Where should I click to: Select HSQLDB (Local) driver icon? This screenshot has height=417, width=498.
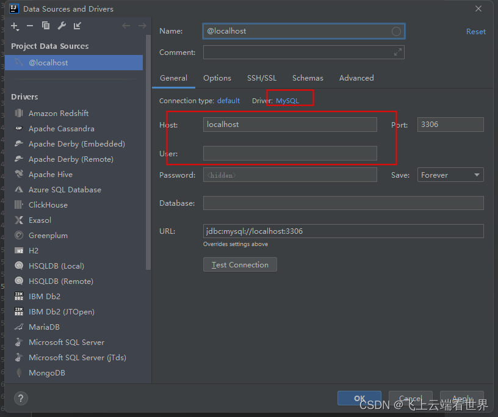point(19,266)
